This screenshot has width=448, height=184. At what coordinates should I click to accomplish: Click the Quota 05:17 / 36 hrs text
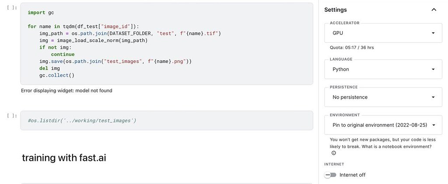pyautogui.click(x=352, y=48)
